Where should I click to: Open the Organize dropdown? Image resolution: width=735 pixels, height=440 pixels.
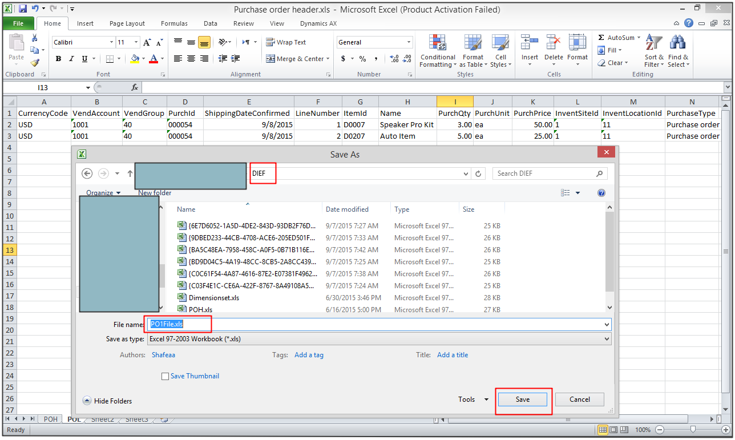(103, 193)
